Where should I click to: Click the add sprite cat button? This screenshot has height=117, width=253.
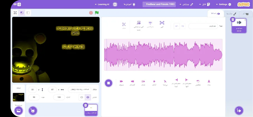pyautogui.click(x=33, y=111)
